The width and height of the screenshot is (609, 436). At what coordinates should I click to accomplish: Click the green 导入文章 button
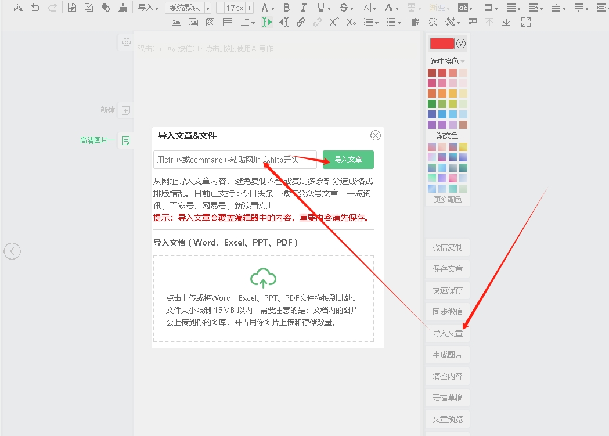pos(348,160)
